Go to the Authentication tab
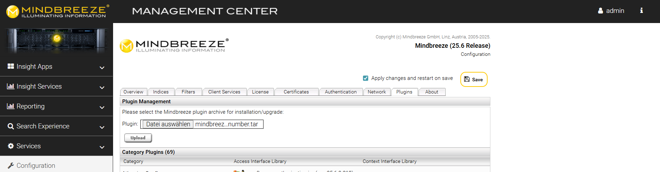660x172 pixels. 341,92
